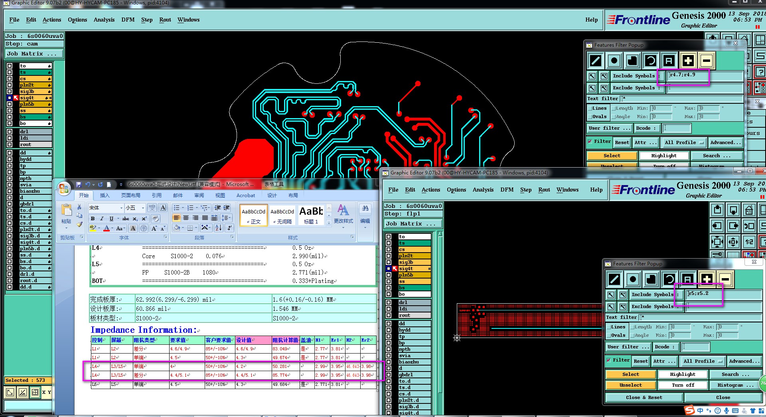Viewport: 766px width, 417px height.
Task: Open the 宋体 font name dropdown in Word
Action: [x=121, y=208]
